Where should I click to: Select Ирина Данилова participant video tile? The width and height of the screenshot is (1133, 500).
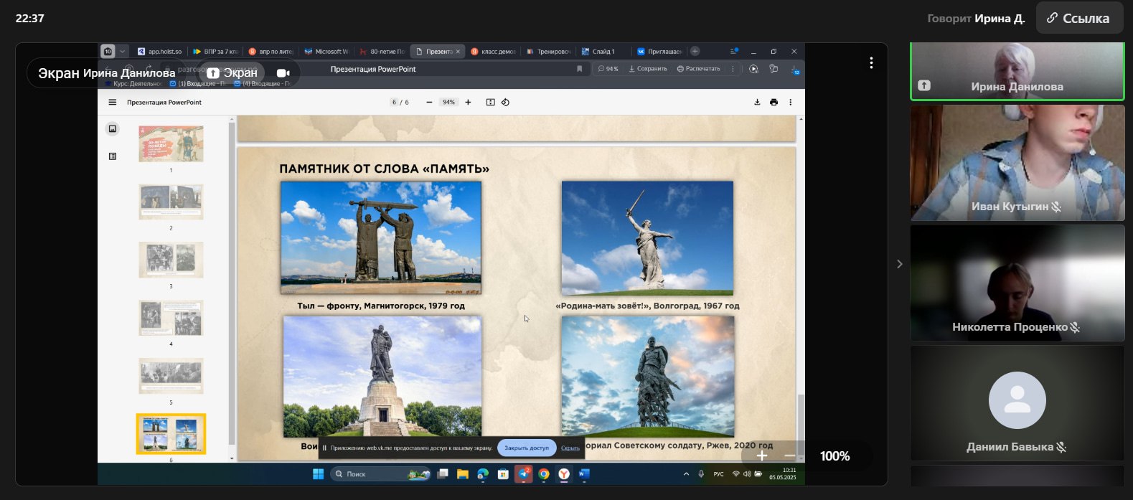click(x=1017, y=71)
